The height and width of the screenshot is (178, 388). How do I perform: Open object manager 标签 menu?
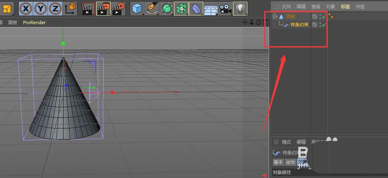pyautogui.click(x=345, y=7)
